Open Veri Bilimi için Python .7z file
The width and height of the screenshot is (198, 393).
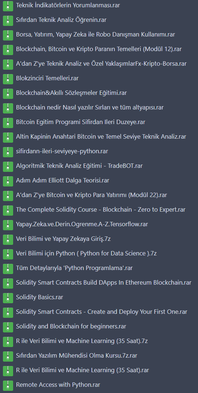(x=86, y=253)
